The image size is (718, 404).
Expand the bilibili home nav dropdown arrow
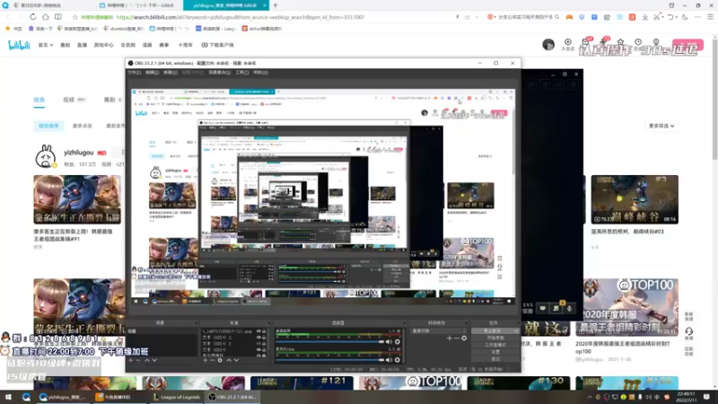point(51,46)
